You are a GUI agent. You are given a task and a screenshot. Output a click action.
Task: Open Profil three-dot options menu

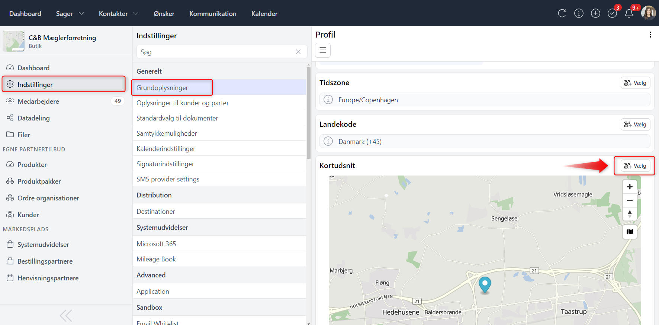point(650,35)
